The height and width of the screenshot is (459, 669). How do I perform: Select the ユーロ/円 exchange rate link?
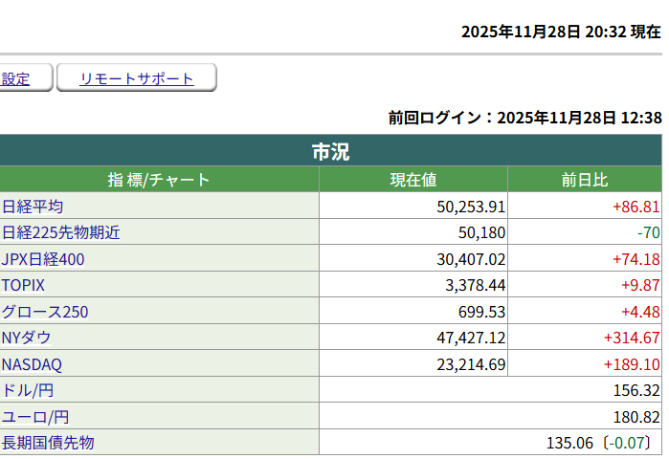pyautogui.click(x=35, y=417)
